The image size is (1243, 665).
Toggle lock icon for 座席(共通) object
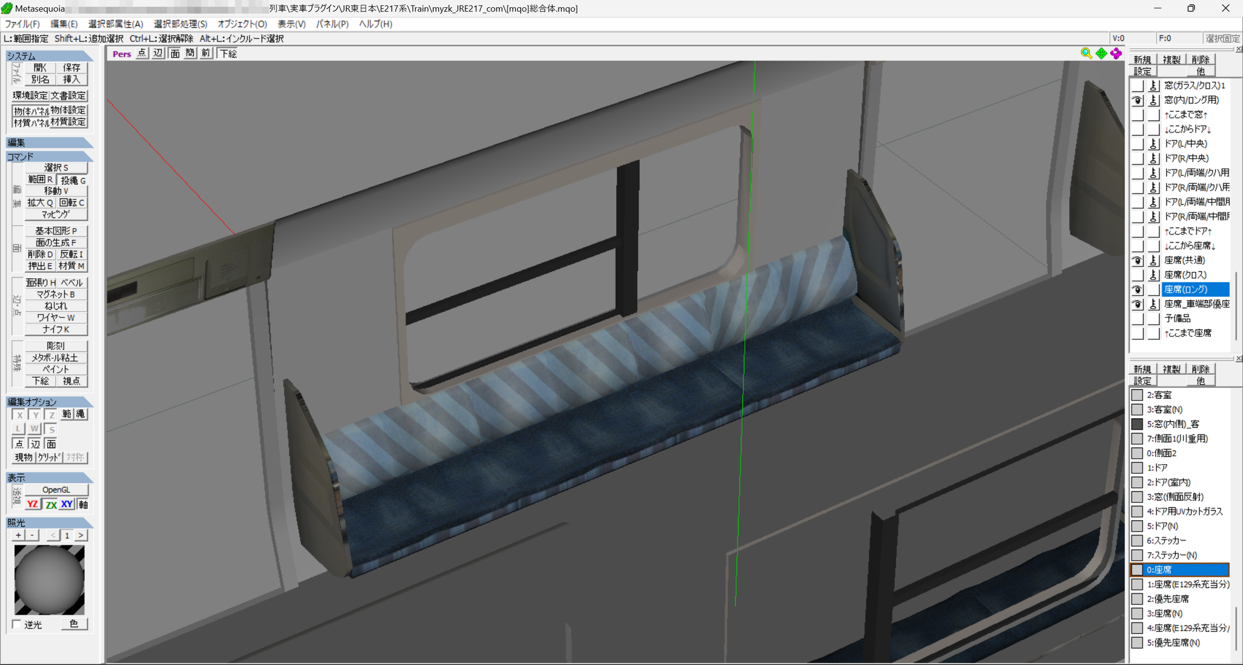tap(1153, 260)
